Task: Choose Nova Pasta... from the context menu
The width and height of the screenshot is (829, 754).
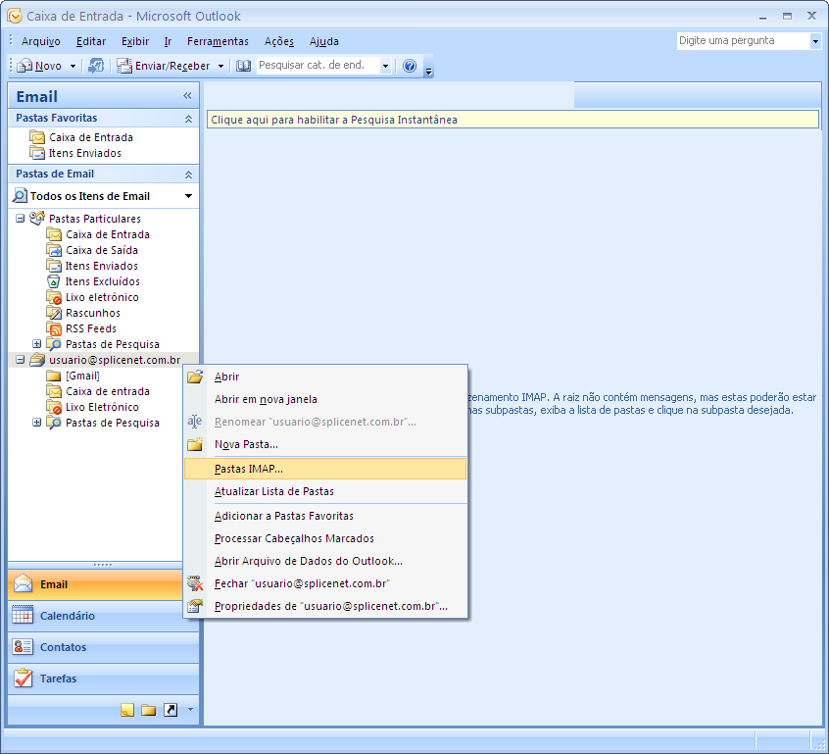Action: click(x=325, y=444)
